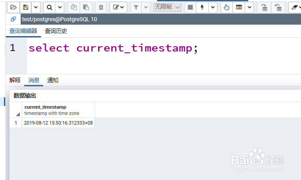Expand the grid options dropdown arrow

click(250, 7)
